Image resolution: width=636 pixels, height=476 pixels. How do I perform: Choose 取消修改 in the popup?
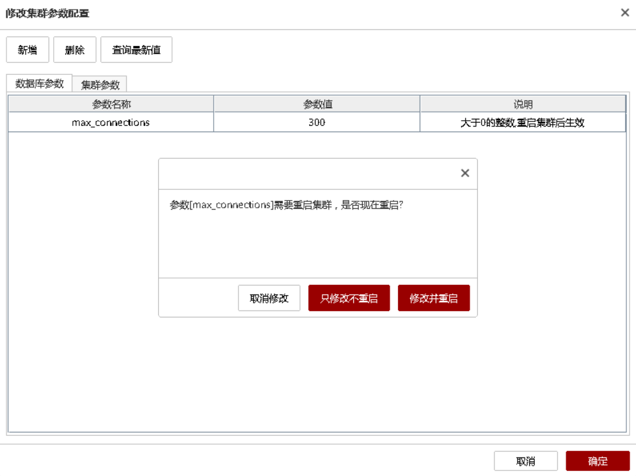point(269,298)
